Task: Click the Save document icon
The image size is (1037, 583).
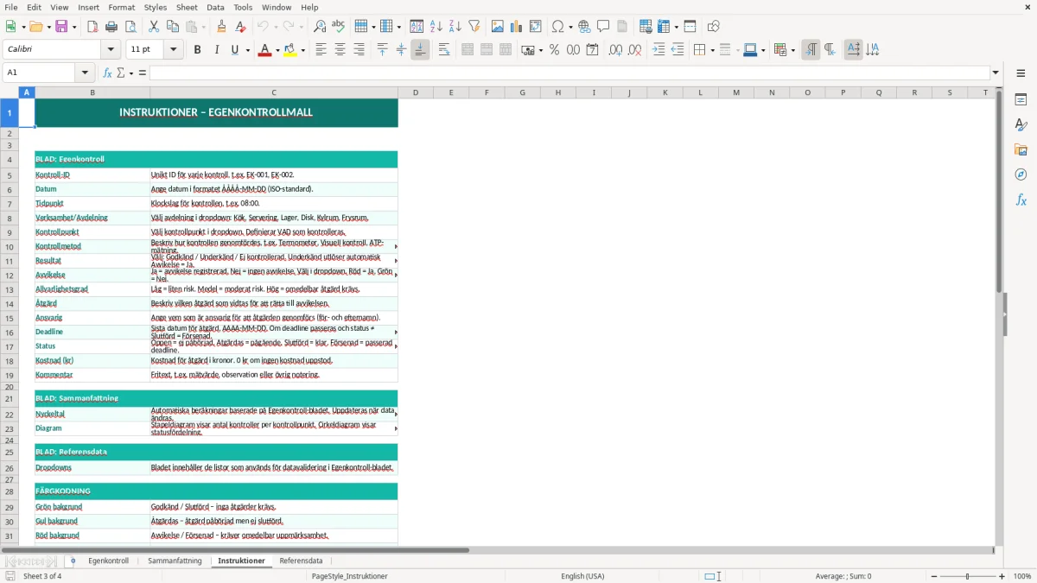Action: (x=61, y=27)
